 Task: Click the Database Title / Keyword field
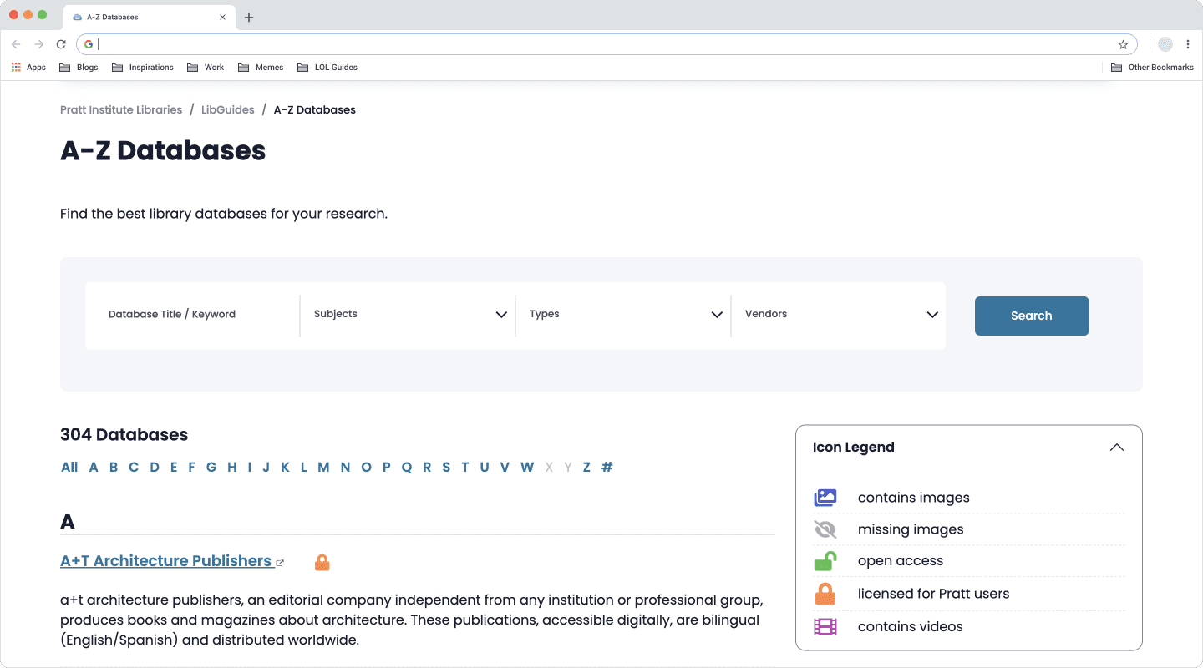pos(192,315)
